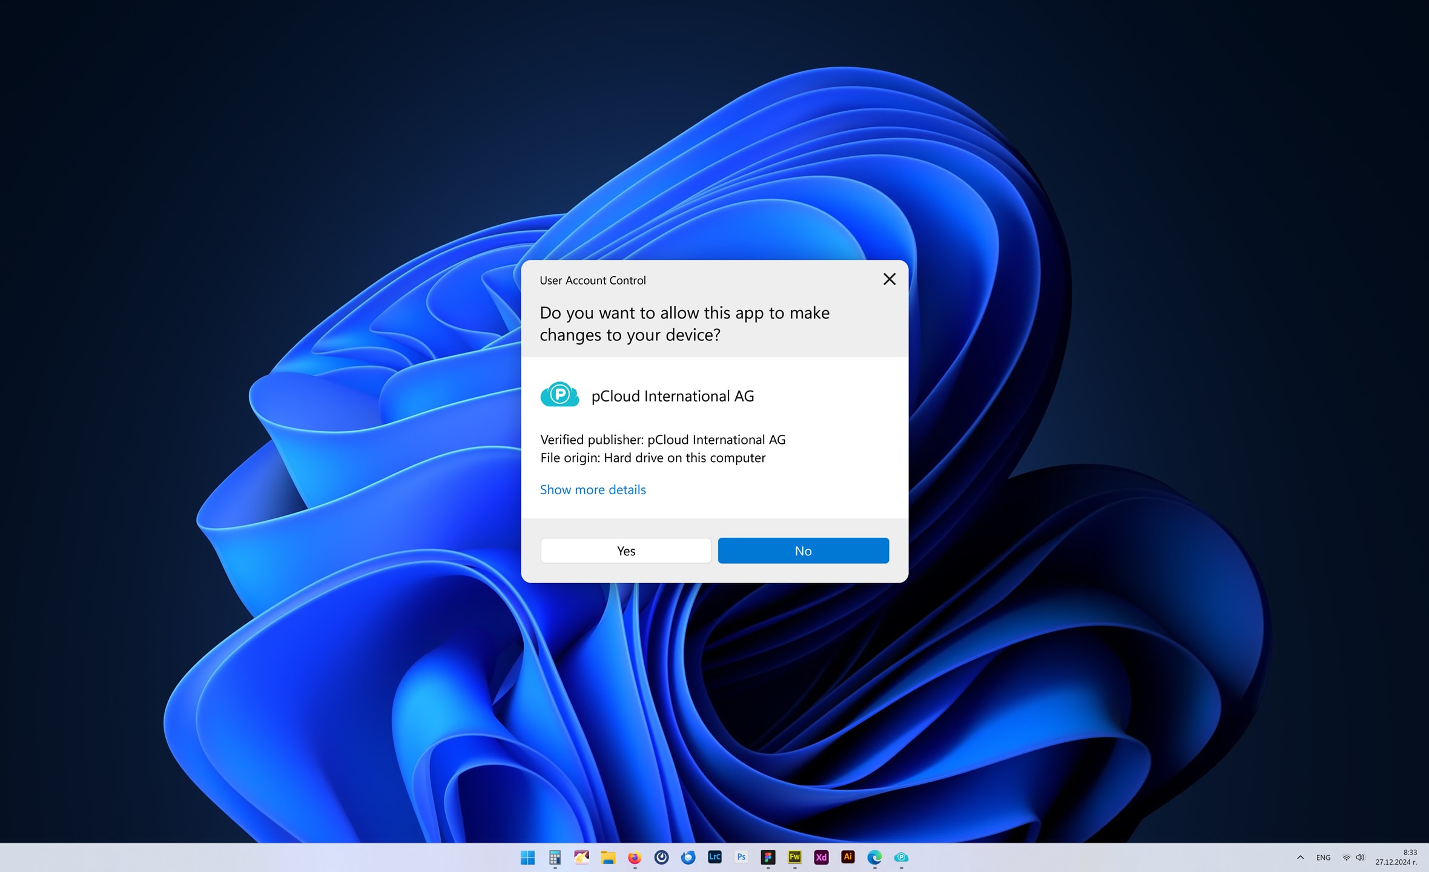Open the Mattermost app from the taskbar

pos(661,857)
